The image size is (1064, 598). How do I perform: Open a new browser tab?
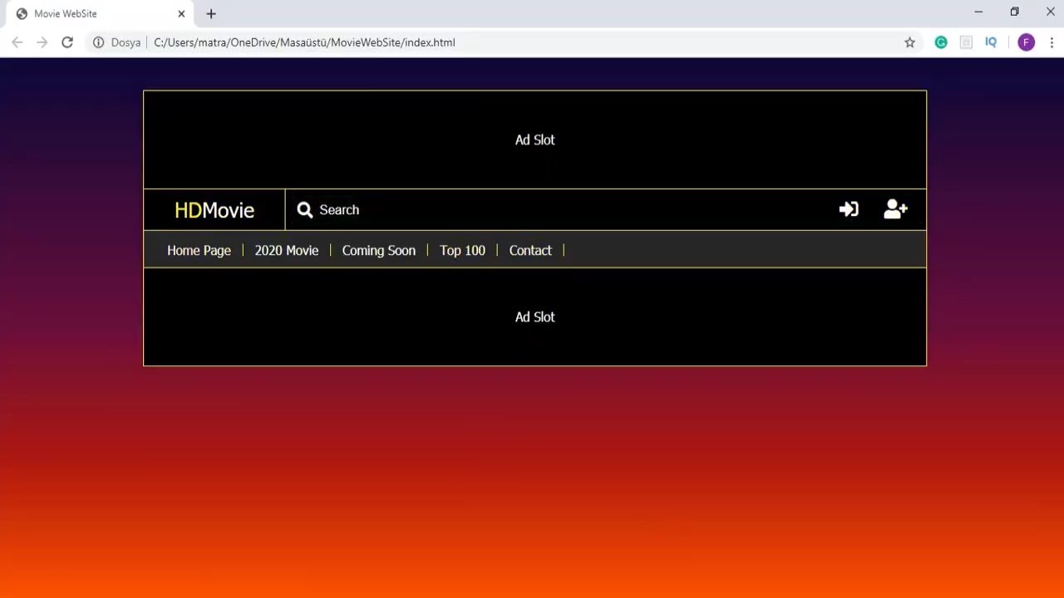[x=211, y=14]
